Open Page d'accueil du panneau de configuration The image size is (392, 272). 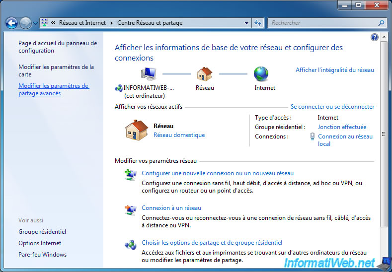point(58,47)
